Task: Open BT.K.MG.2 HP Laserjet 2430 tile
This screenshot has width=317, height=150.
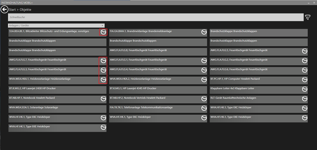Action: click(x=54, y=89)
